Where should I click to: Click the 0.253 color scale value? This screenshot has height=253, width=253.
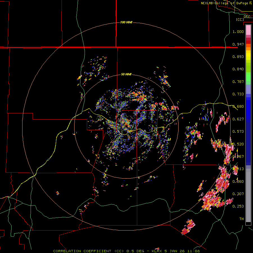(238, 206)
